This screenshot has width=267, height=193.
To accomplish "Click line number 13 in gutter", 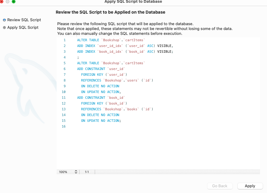I will [x=64, y=109].
